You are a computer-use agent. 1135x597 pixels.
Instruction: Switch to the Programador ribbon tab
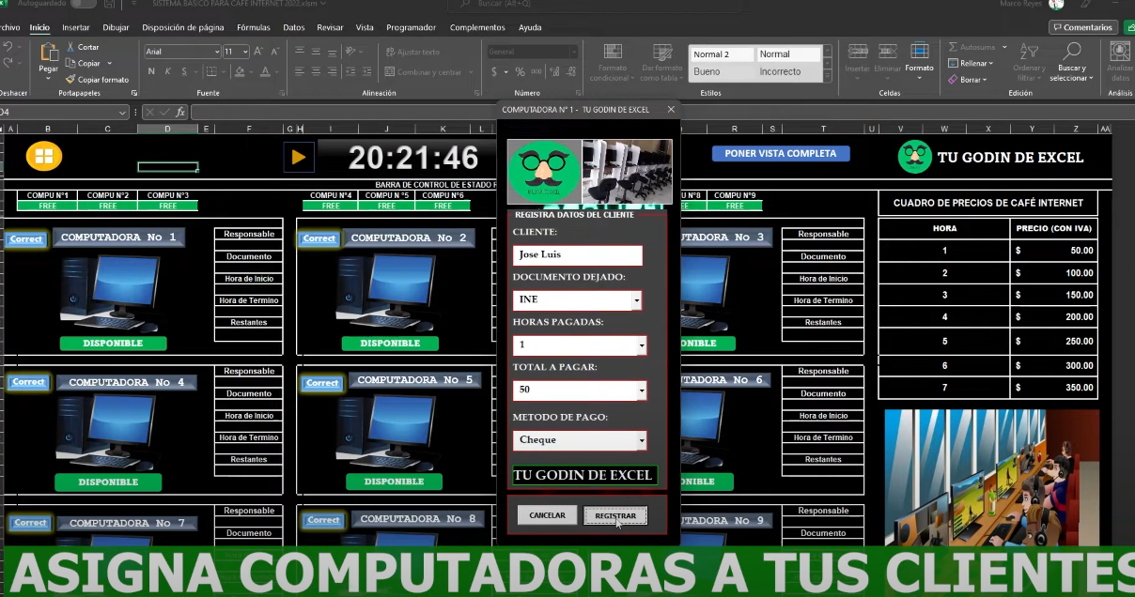click(411, 27)
